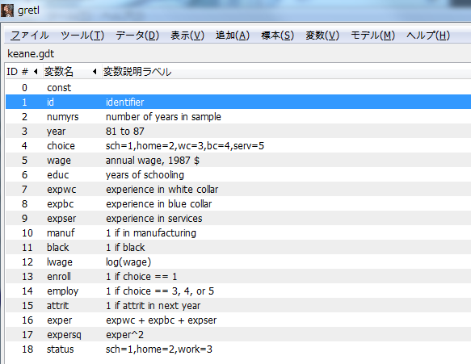471x364 pixels.
Task: Open the ツール(T) menu
Action: (82, 36)
